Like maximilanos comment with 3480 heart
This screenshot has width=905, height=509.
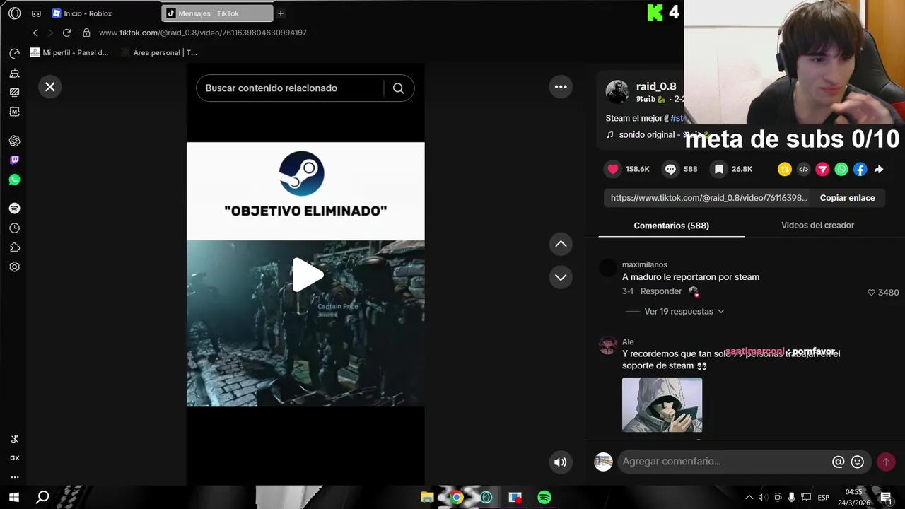[x=872, y=293]
